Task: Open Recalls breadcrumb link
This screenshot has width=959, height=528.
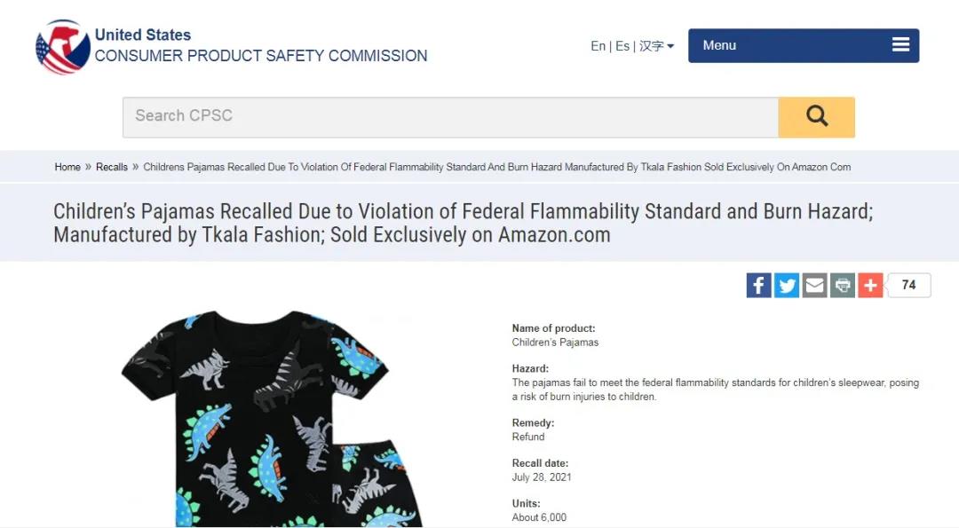Action: pyautogui.click(x=112, y=167)
